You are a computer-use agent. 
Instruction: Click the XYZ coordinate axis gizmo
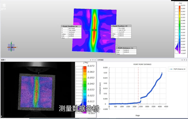[x=12, y=47]
